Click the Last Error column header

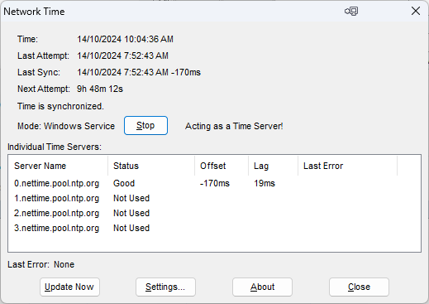tap(348, 166)
